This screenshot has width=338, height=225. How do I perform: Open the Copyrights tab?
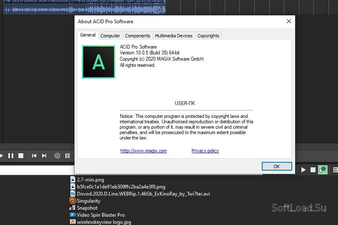[208, 36]
